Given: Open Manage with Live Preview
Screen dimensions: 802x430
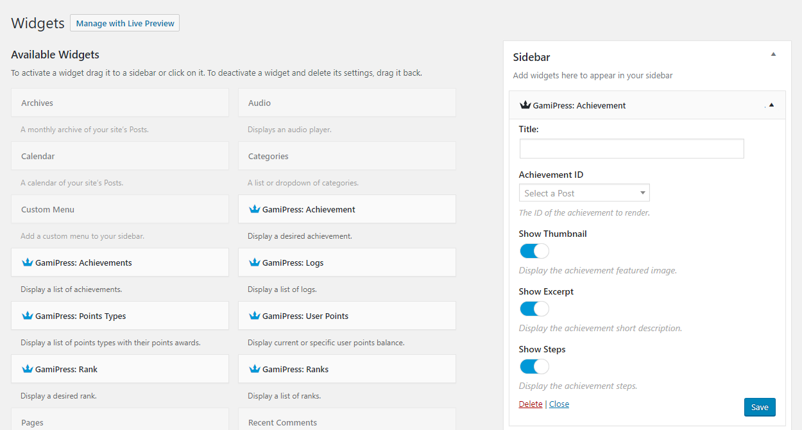Looking at the screenshot, I should (x=125, y=24).
